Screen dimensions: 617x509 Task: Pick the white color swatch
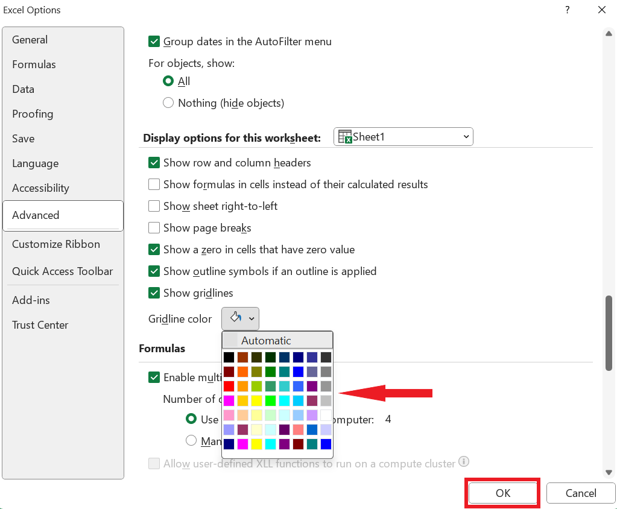tap(326, 416)
